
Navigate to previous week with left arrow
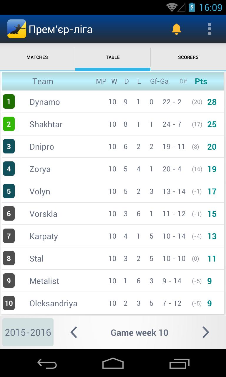point(73,332)
